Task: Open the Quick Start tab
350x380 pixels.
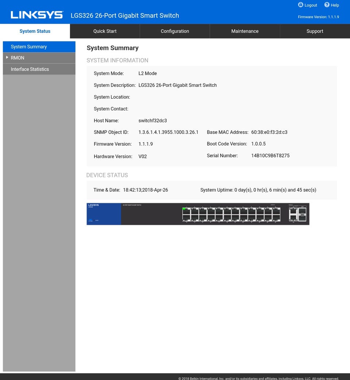Action: click(105, 31)
